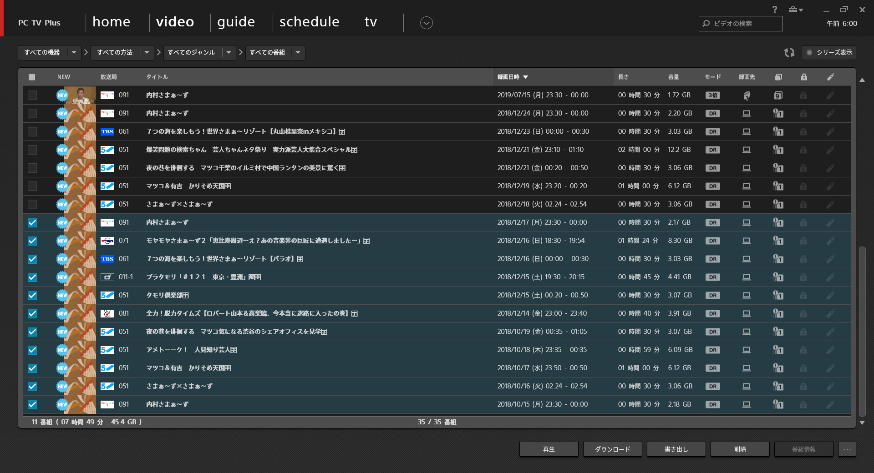
Task: Enable シリーズ表示 series view toggle
Action: [x=829, y=53]
